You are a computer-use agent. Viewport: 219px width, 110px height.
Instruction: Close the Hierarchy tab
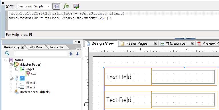point(22,47)
